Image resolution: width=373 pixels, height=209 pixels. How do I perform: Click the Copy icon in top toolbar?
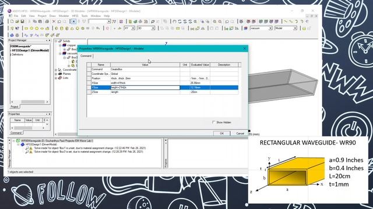(35, 21)
